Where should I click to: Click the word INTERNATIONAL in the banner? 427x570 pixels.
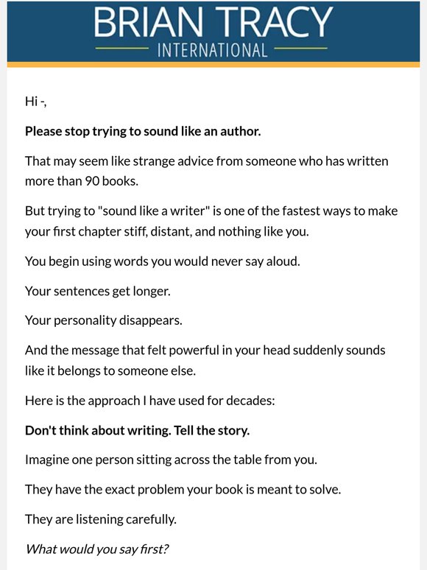point(213,50)
